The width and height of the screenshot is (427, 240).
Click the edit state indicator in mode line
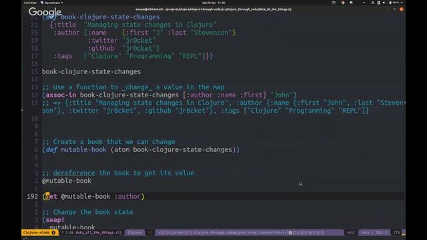[x=351, y=233]
